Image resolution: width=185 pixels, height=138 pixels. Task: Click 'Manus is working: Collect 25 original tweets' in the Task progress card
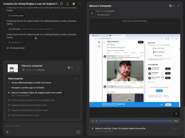[37, 92]
